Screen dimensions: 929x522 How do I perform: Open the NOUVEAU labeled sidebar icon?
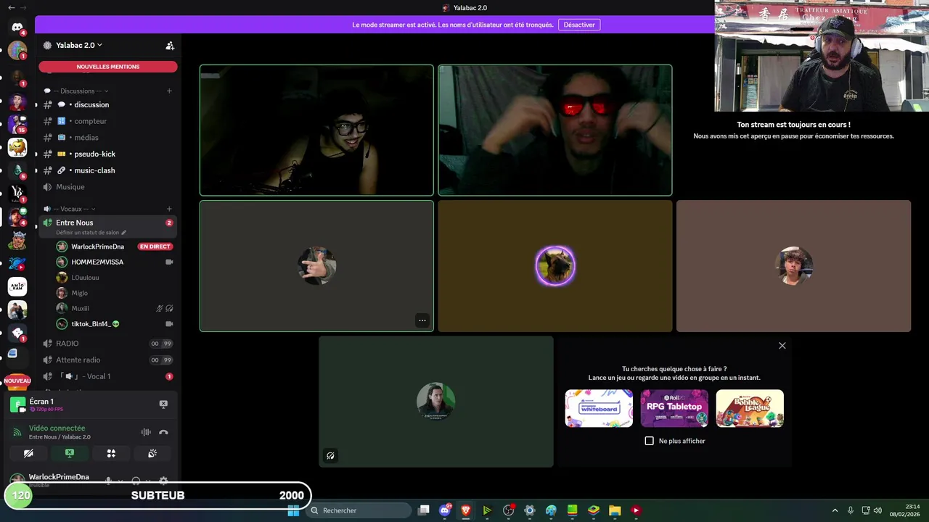tap(17, 380)
